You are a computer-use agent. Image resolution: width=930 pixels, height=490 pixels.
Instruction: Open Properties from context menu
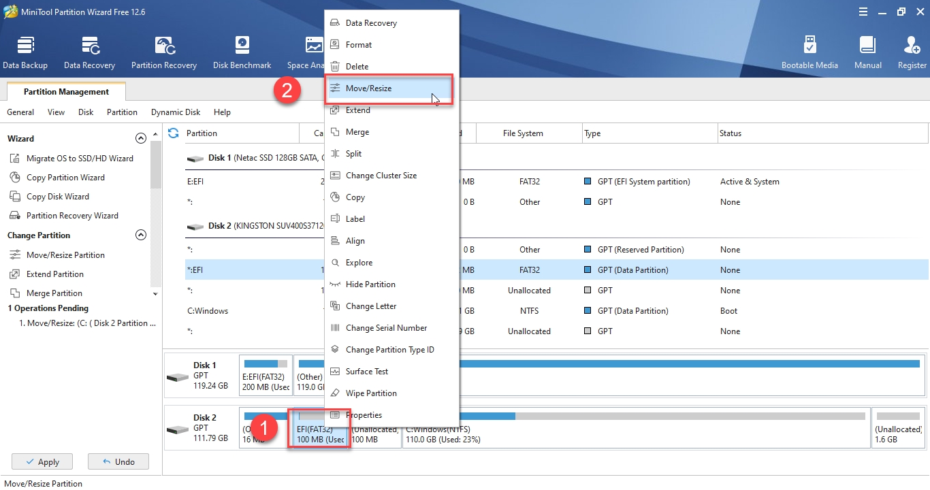[391, 415]
